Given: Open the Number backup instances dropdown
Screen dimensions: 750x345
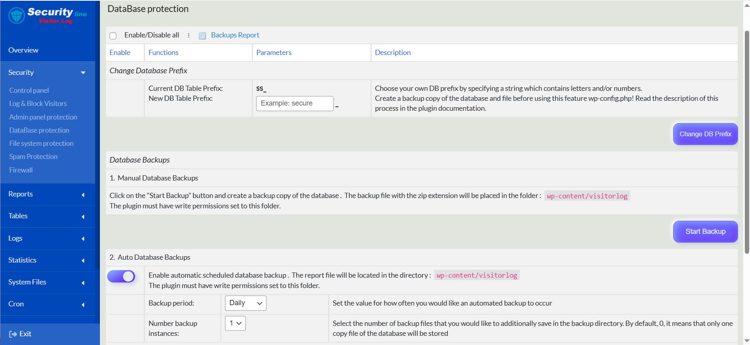Looking at the screenshot, I should (x=235, y=323).
